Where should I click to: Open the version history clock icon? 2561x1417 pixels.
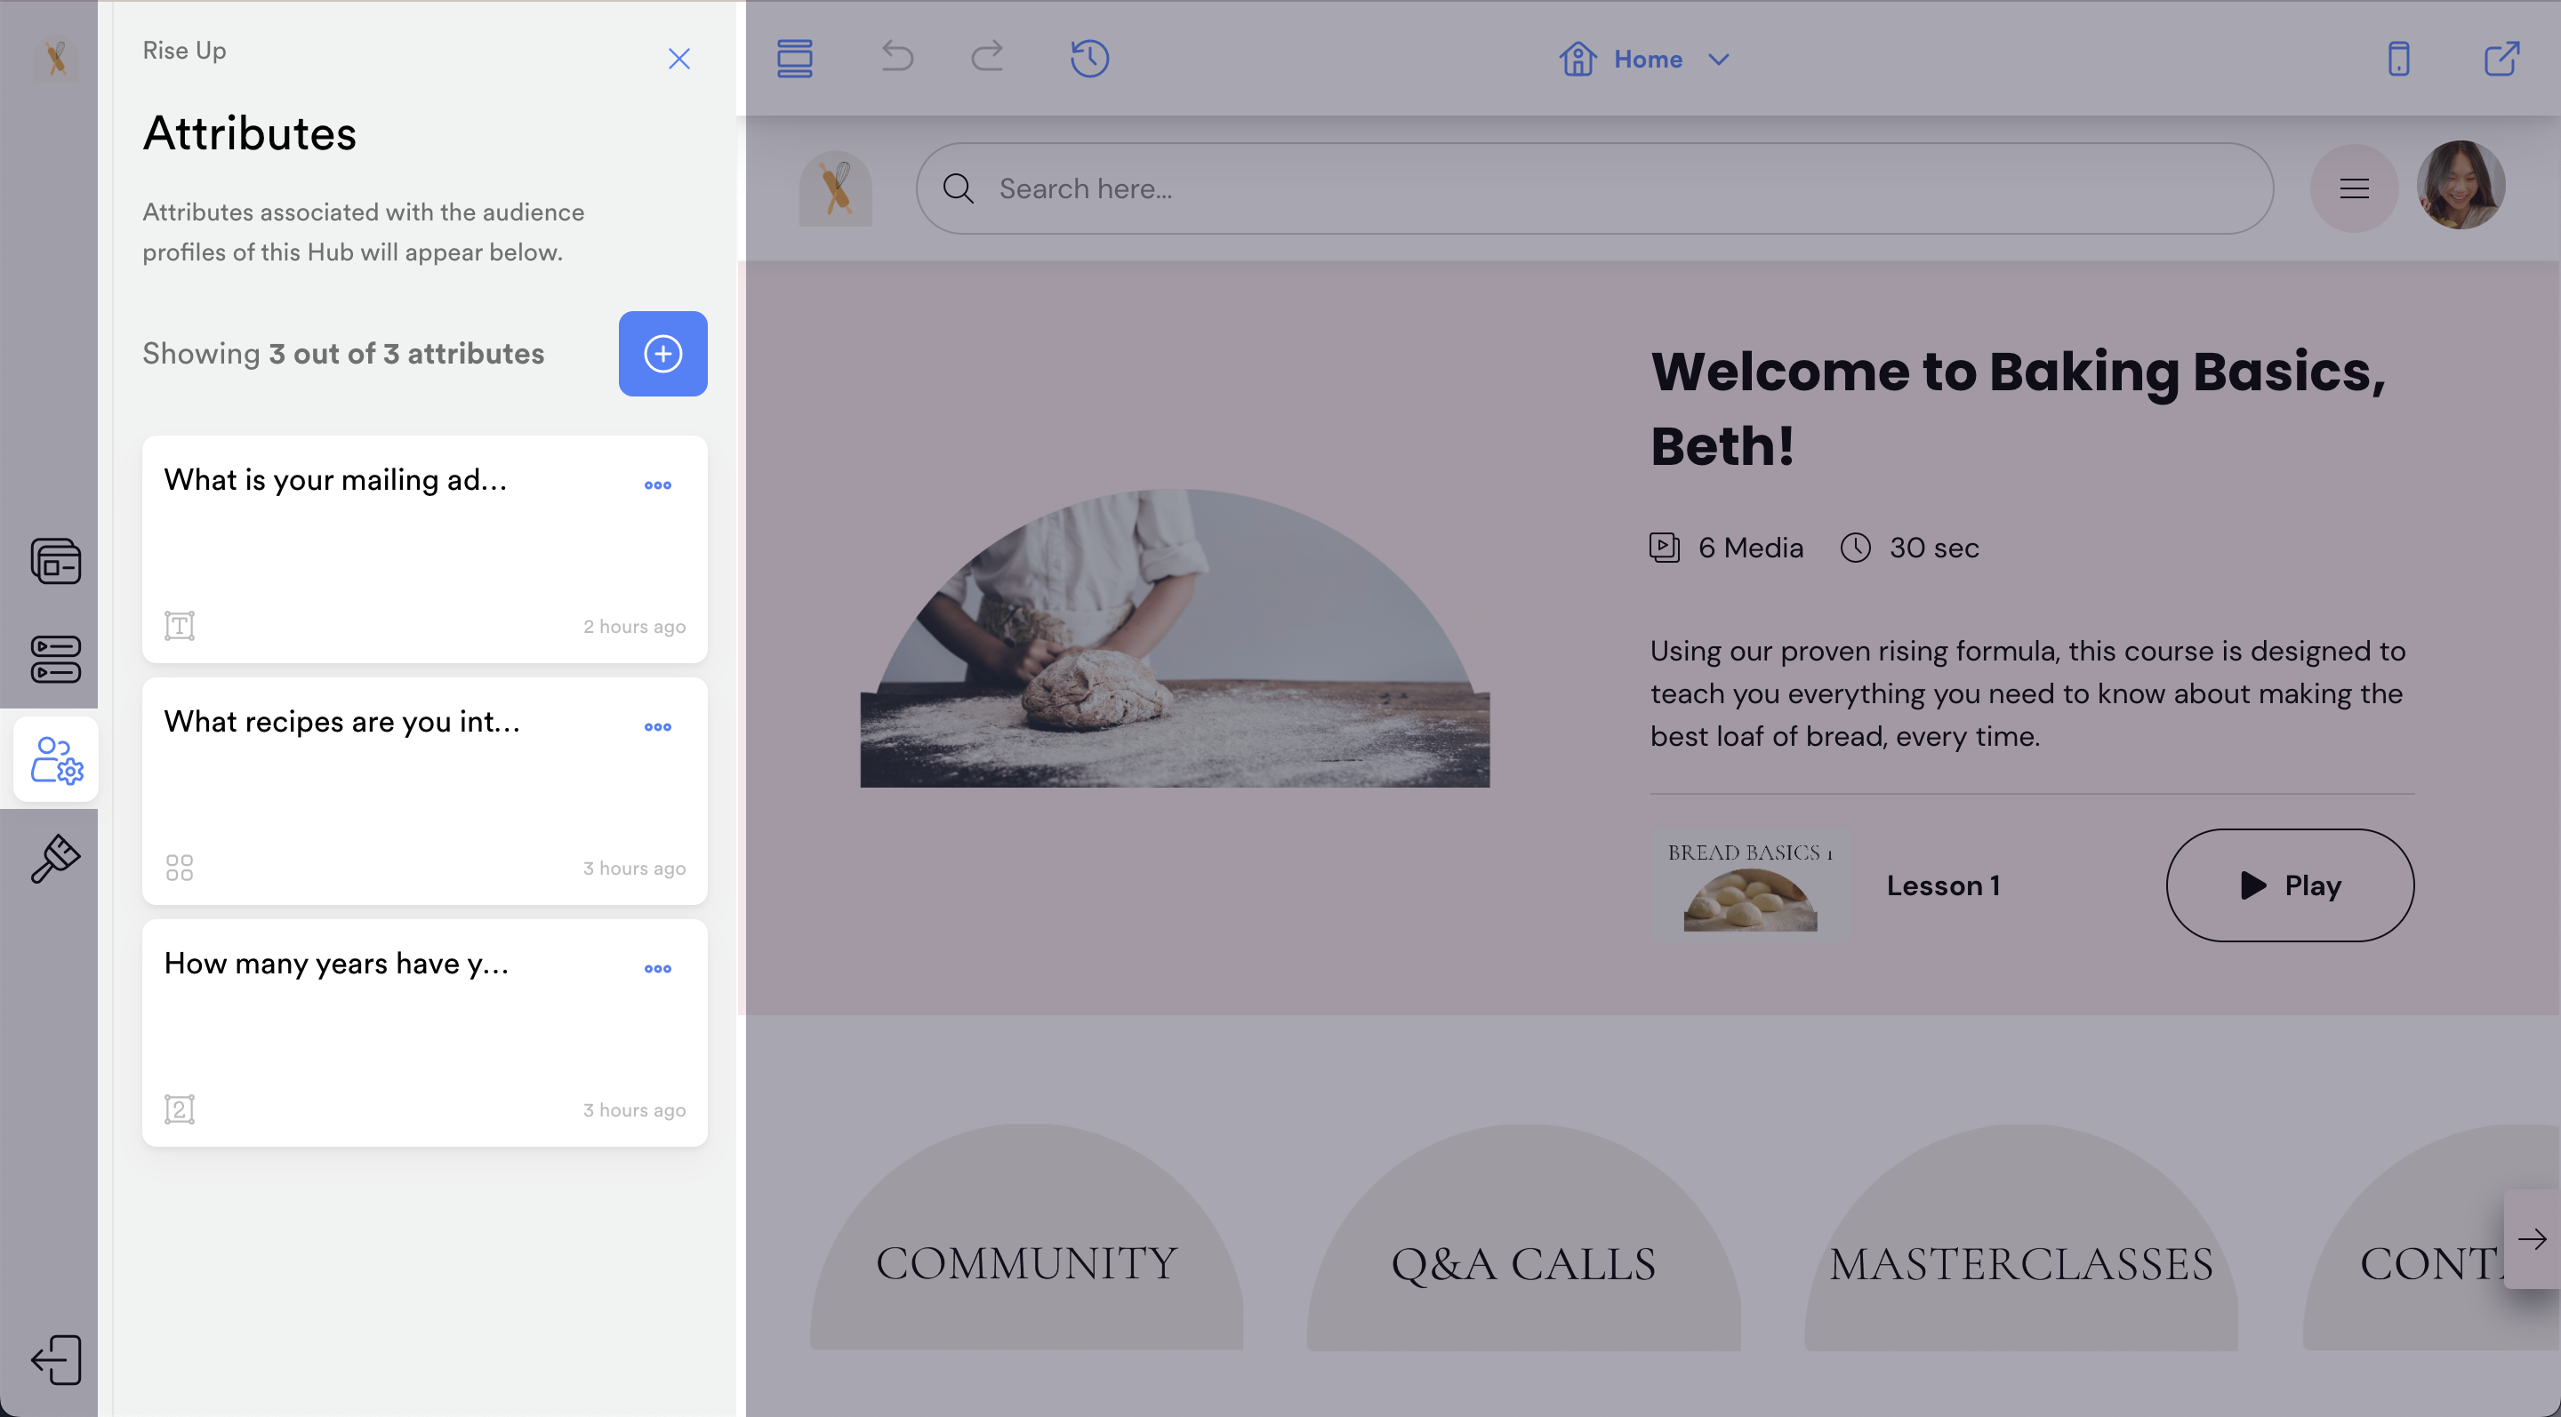pyautogui.click(x=1088, y=59)
